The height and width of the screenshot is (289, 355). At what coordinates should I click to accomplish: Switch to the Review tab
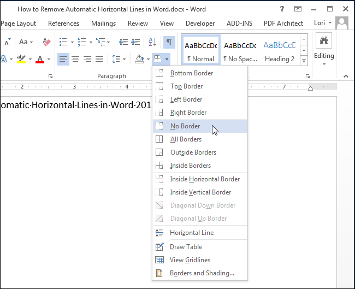[x=138, y=23]
